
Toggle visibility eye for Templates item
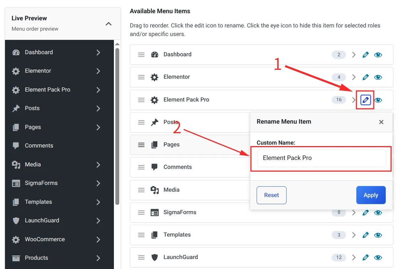click(378, 235)
